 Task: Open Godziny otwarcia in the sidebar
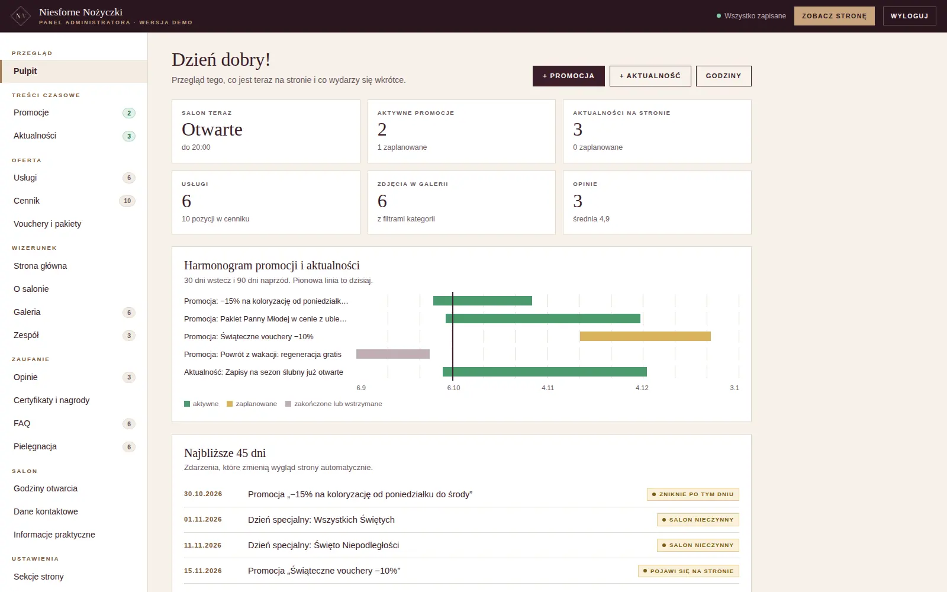[73, 488]
